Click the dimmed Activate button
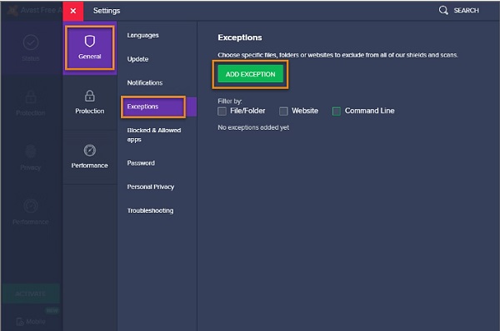This screenshot has width=500, height=331. coord(31,294)
